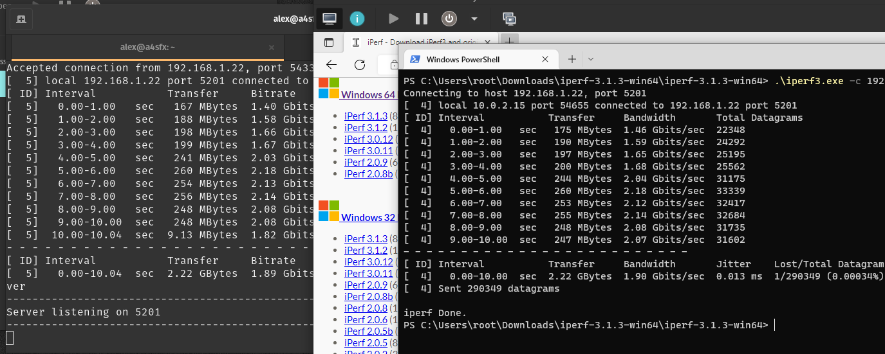Click iPerf 3.0.12 link under Windows 64
Viewport: 885px width, 354px height.
coord(368,139)
